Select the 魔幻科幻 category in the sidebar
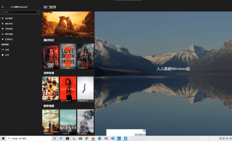The image size is (232, 141). click(x=9, y=23)
